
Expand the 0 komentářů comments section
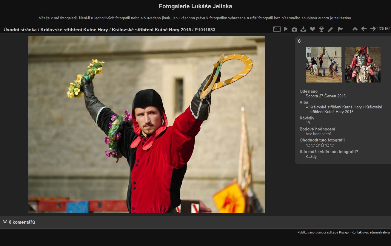pyautogui.click(x=21, y=222)
